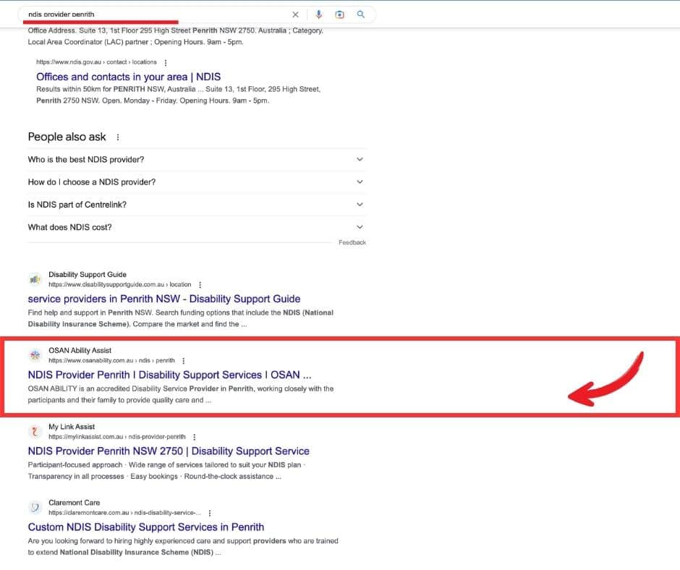This screenshot has width=680, height=570.
Task: Open 'NDIS Provider Penrith NSW 2750' result
Action: click(x=168, y=451)
